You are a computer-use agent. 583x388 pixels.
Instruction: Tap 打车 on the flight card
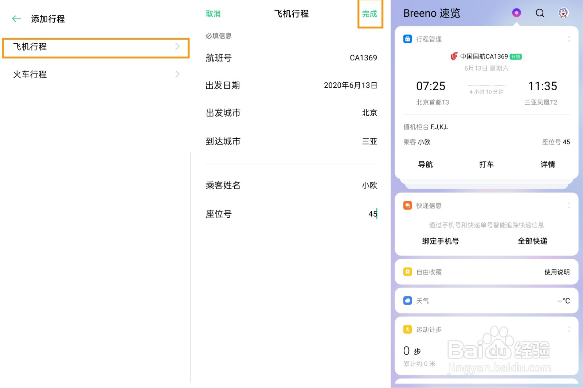coord(486,165)
